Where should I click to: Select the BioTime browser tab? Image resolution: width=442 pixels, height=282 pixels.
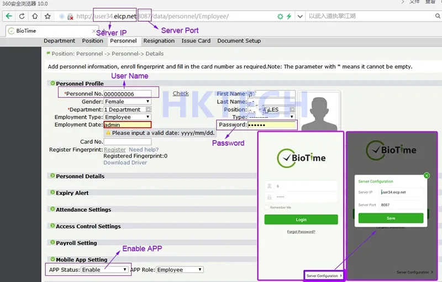pos(51,31)
